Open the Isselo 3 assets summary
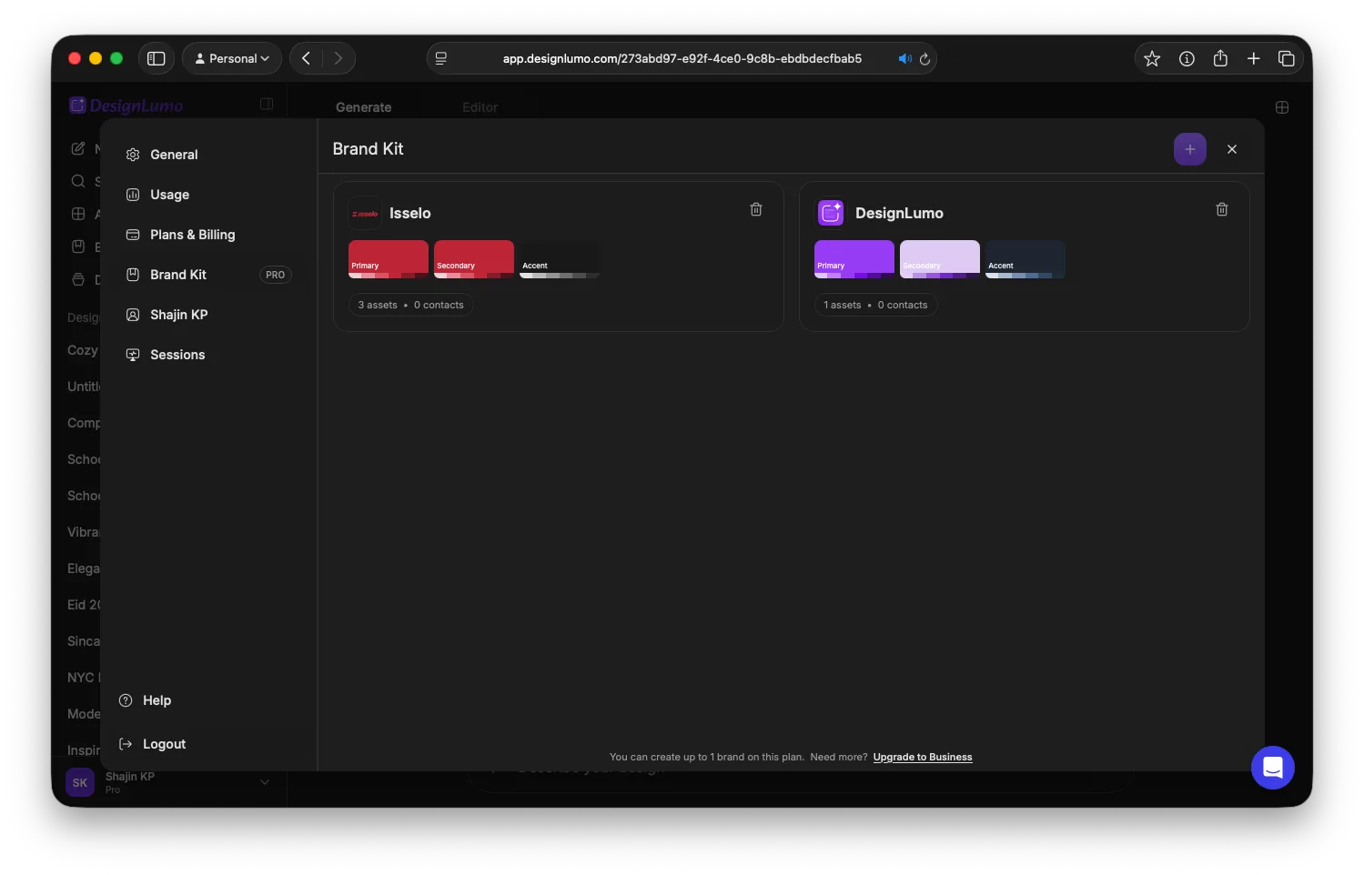 point(410,305)
